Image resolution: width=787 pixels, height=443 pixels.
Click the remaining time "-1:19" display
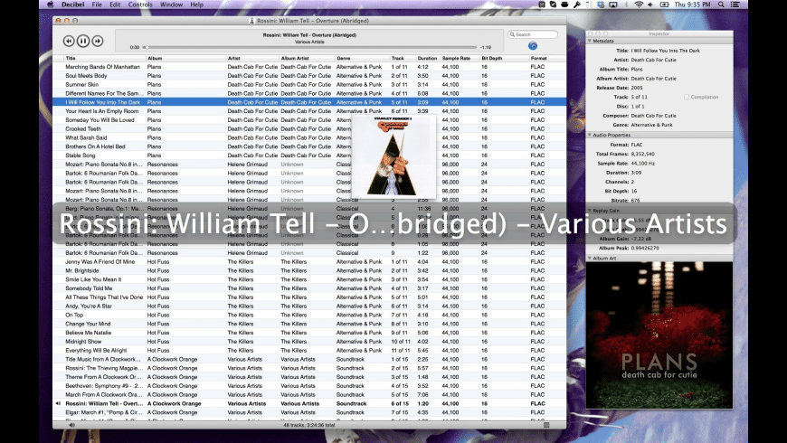[486, 47]
